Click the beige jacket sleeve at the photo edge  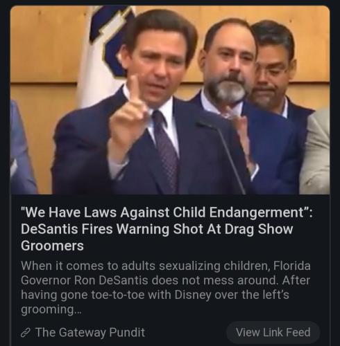coord(316,152)
